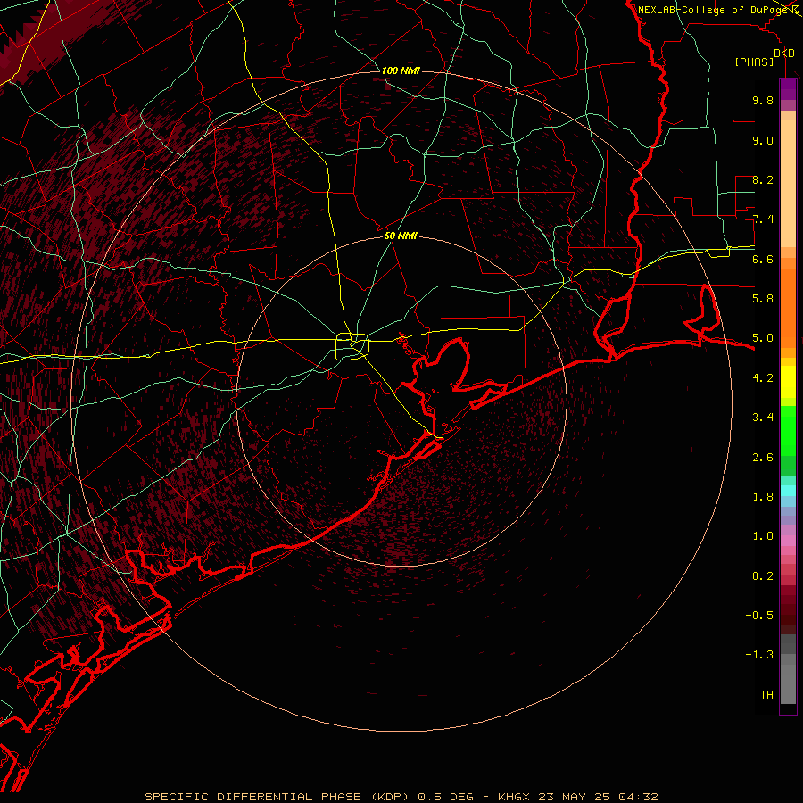This screenshot has height=803, width=803.
Task: Click the orange segment of color scale
Action: tap(788, 309)
